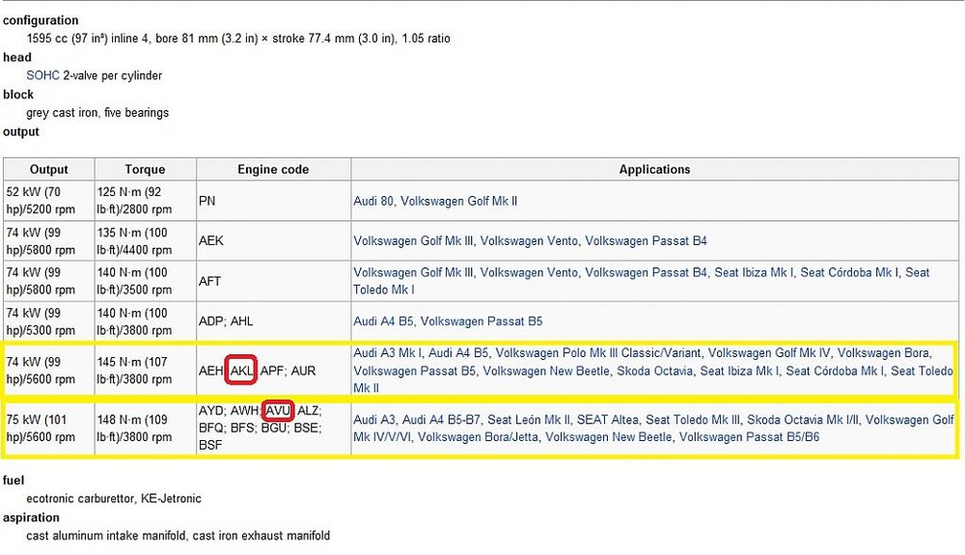
Task: Open the Audi 80 link
Action: [x=375, y=201]
